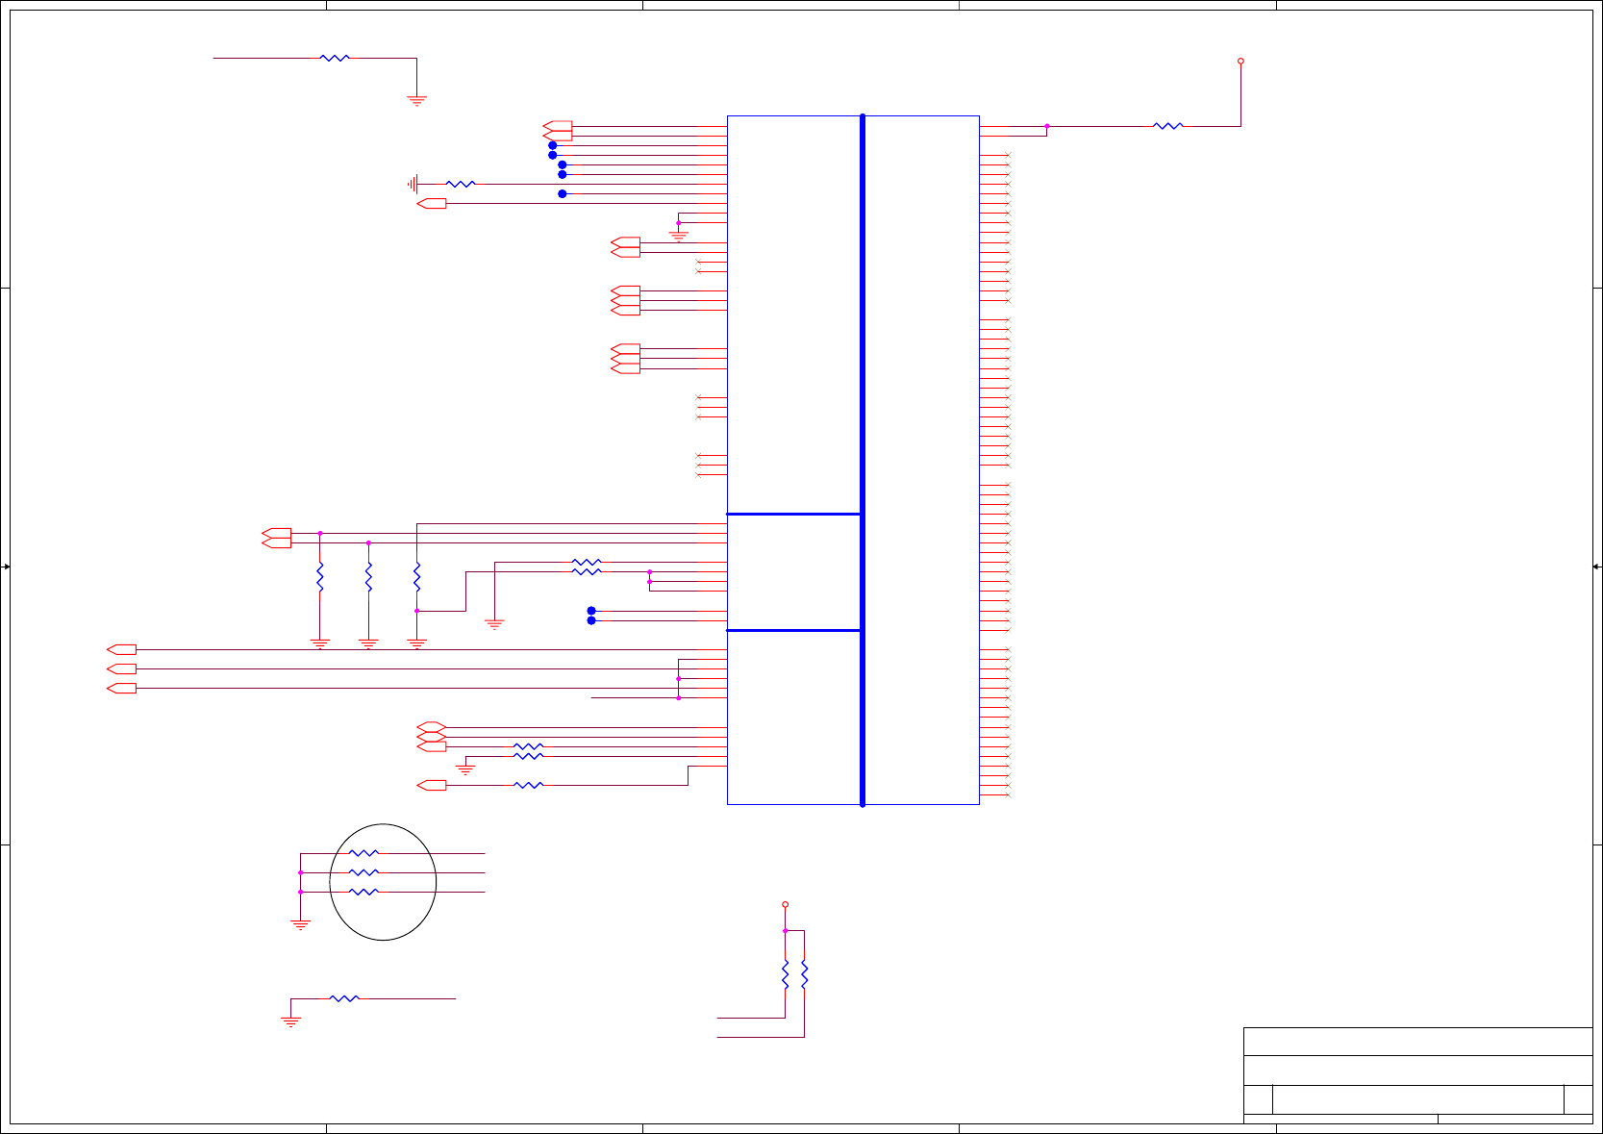Click the bottom resistor inside the circled group
Screen dimensions: 1603x1134
363,892
